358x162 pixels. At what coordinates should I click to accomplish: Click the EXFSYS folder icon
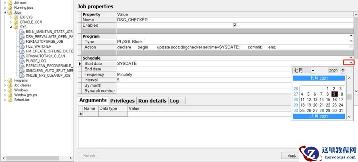pos(16,17)
